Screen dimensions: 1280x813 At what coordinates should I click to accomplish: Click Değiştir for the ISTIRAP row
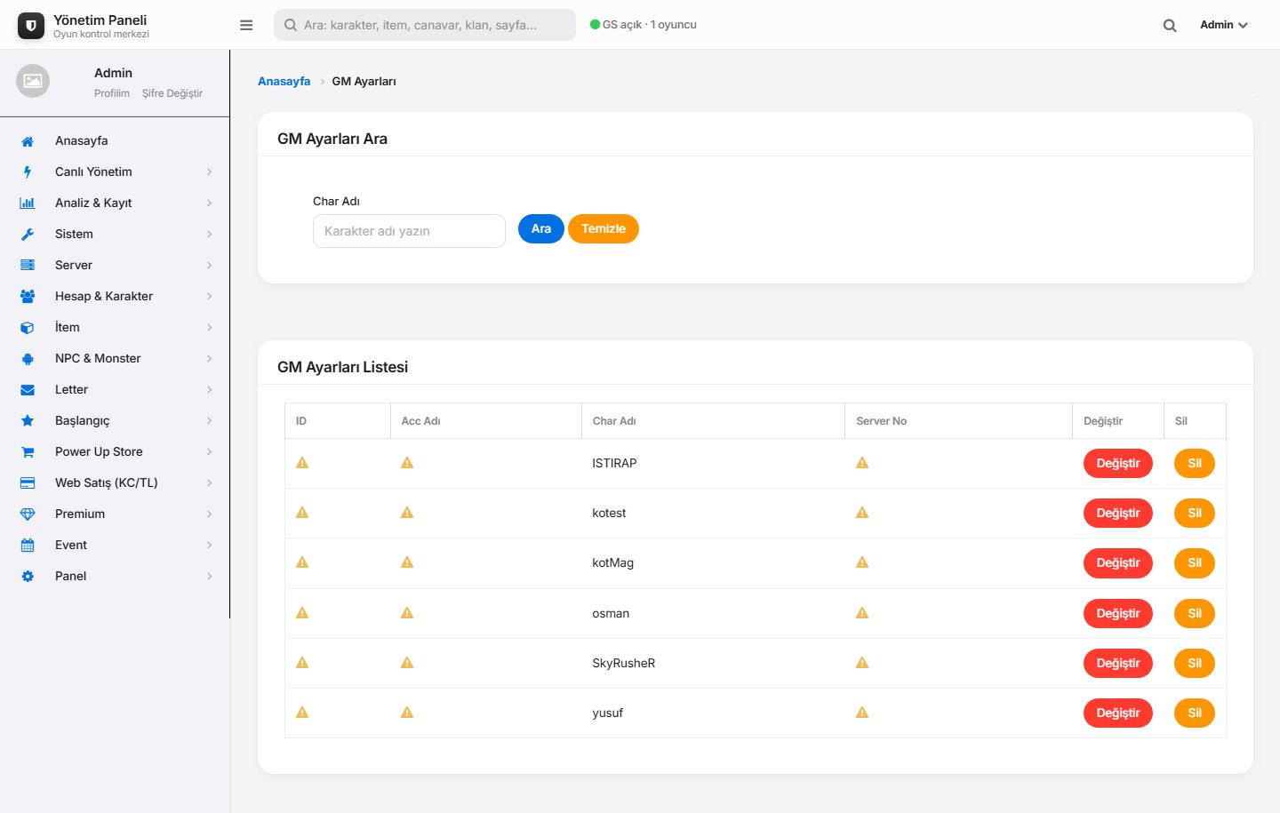tap(1118, 463)
